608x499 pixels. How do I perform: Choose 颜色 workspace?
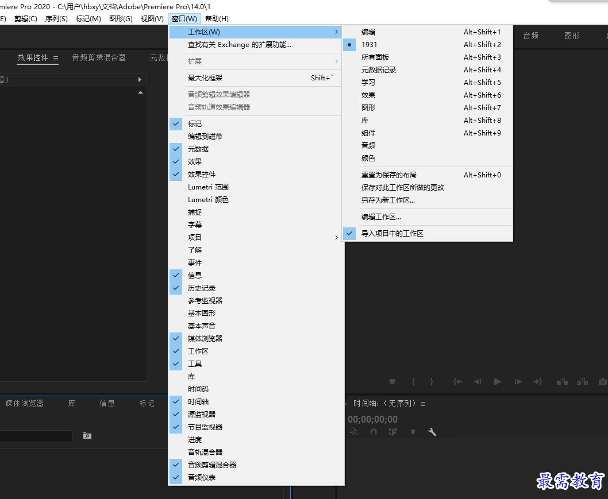click(428, 158)
